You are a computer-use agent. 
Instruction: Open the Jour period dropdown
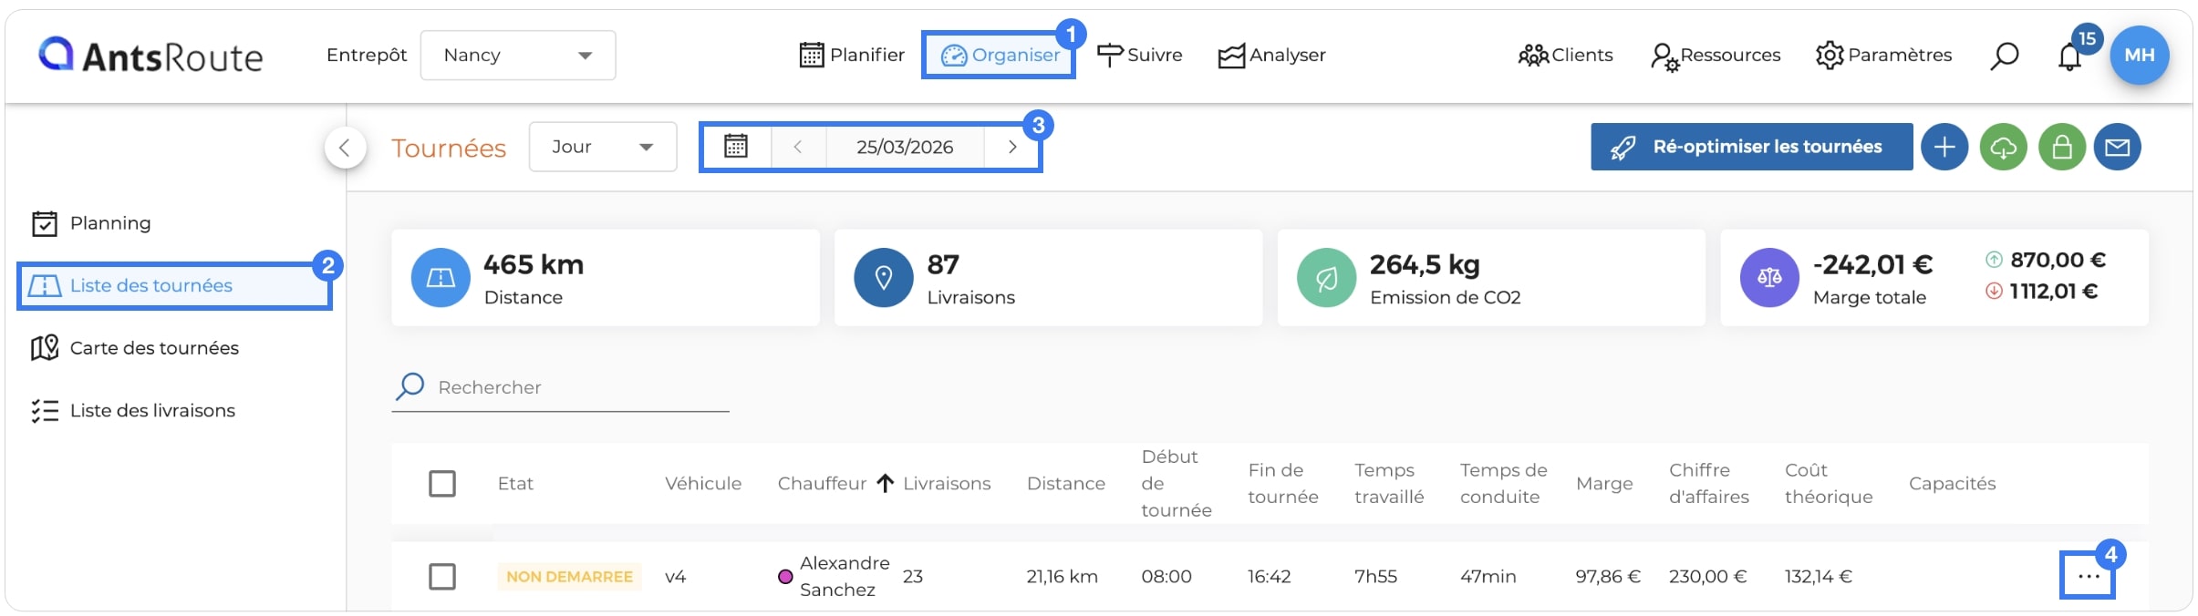point(603,147)
